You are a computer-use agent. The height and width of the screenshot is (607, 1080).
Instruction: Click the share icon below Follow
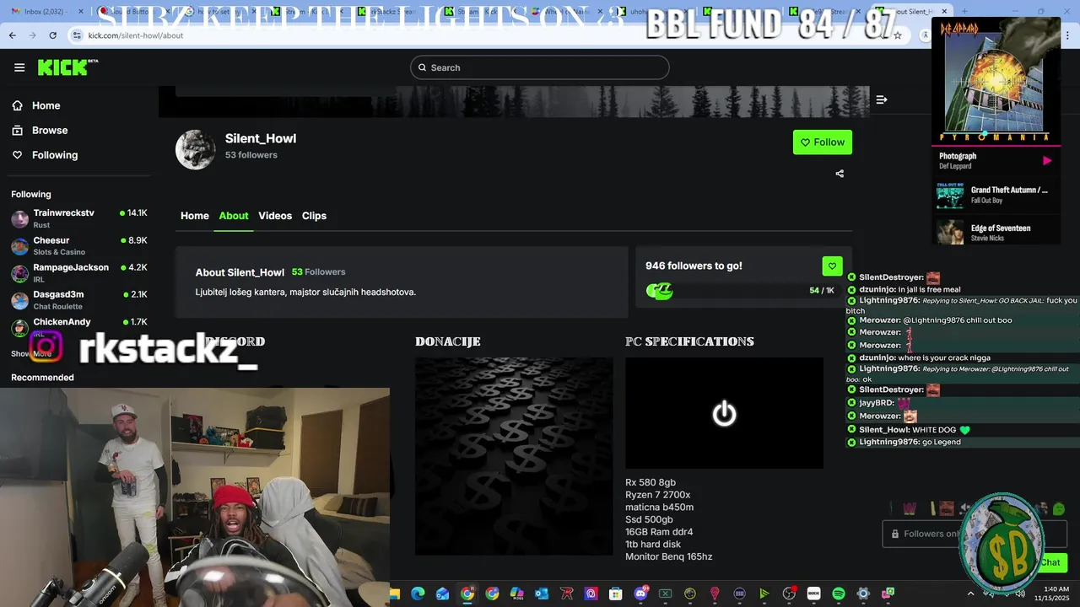coord(840,174)
